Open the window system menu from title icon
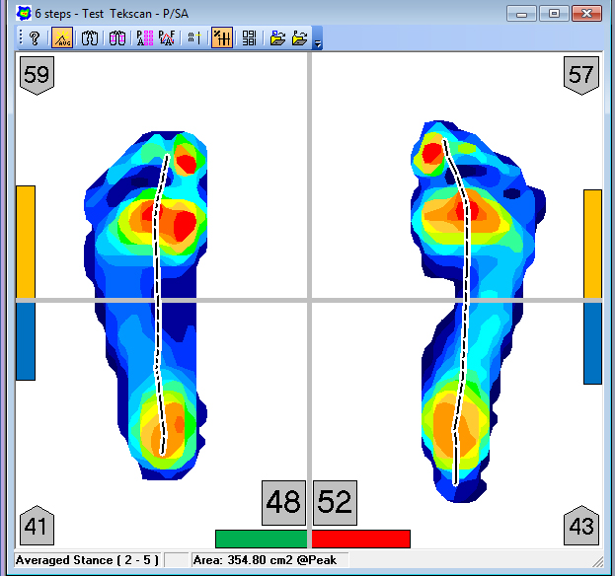 point(24,13)
